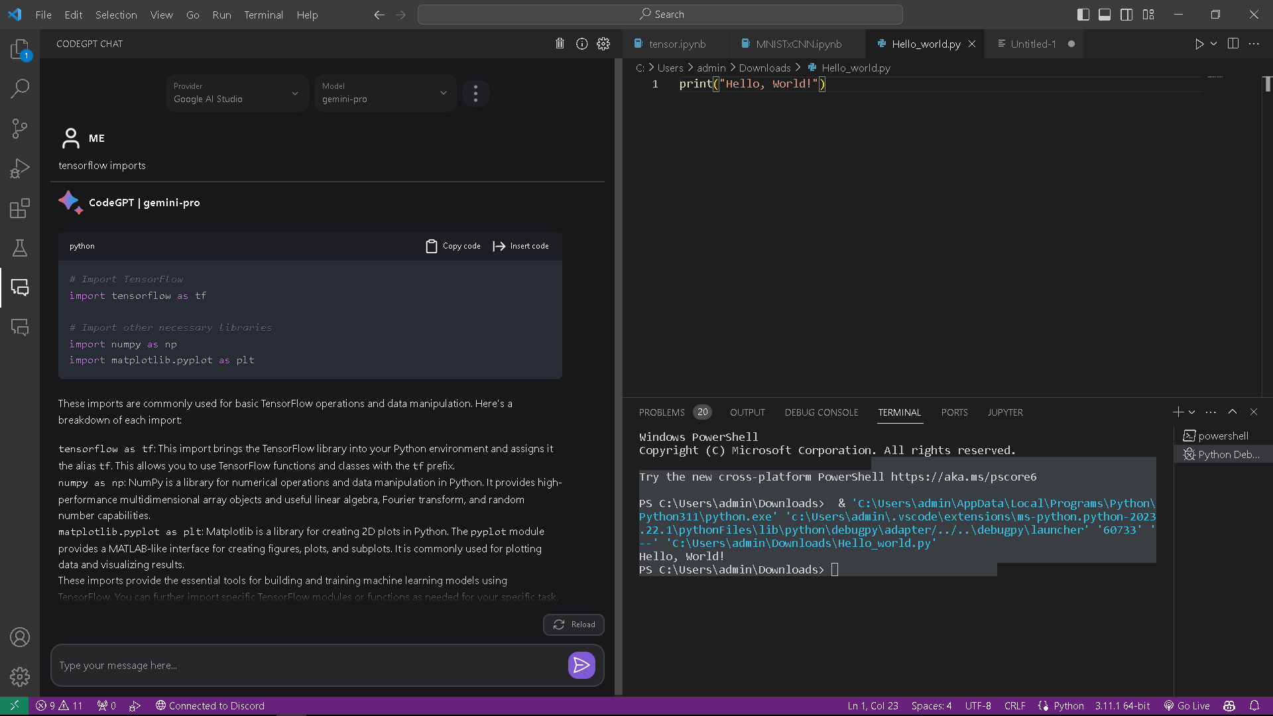Open the Provider dropdown Google AI Studio
This screenshot has height=716, width=1273.
click(x=236, y=93)
